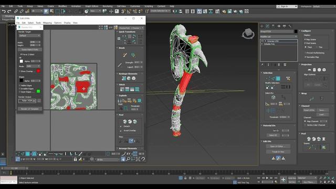Toggle Invisible Edges checkbox
336x189 pixels.
point(20,89)
